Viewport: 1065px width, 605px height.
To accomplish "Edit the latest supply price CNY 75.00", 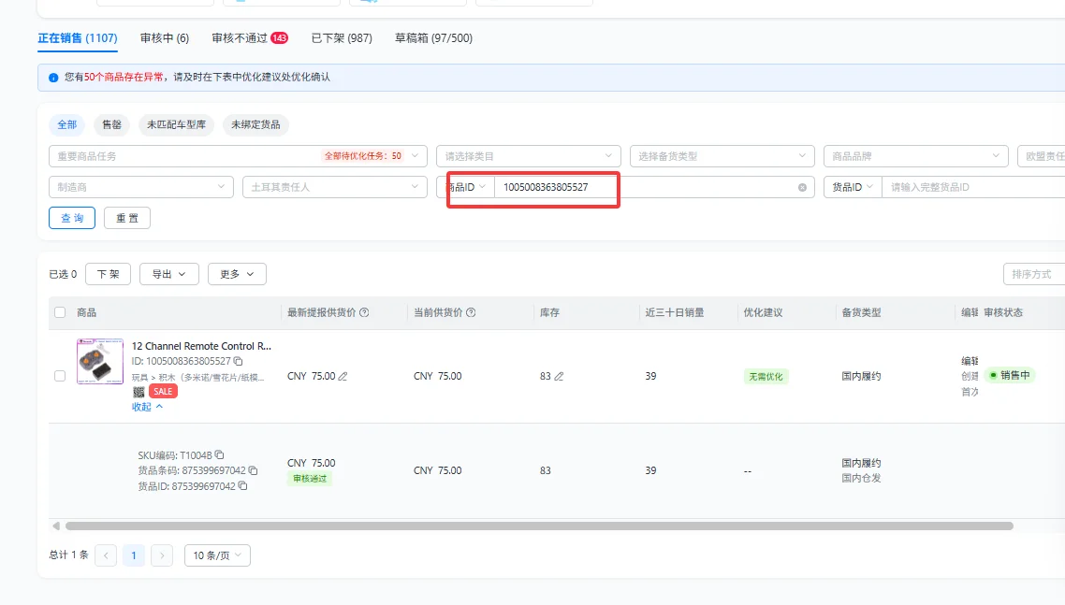I will tap(343, 376).
